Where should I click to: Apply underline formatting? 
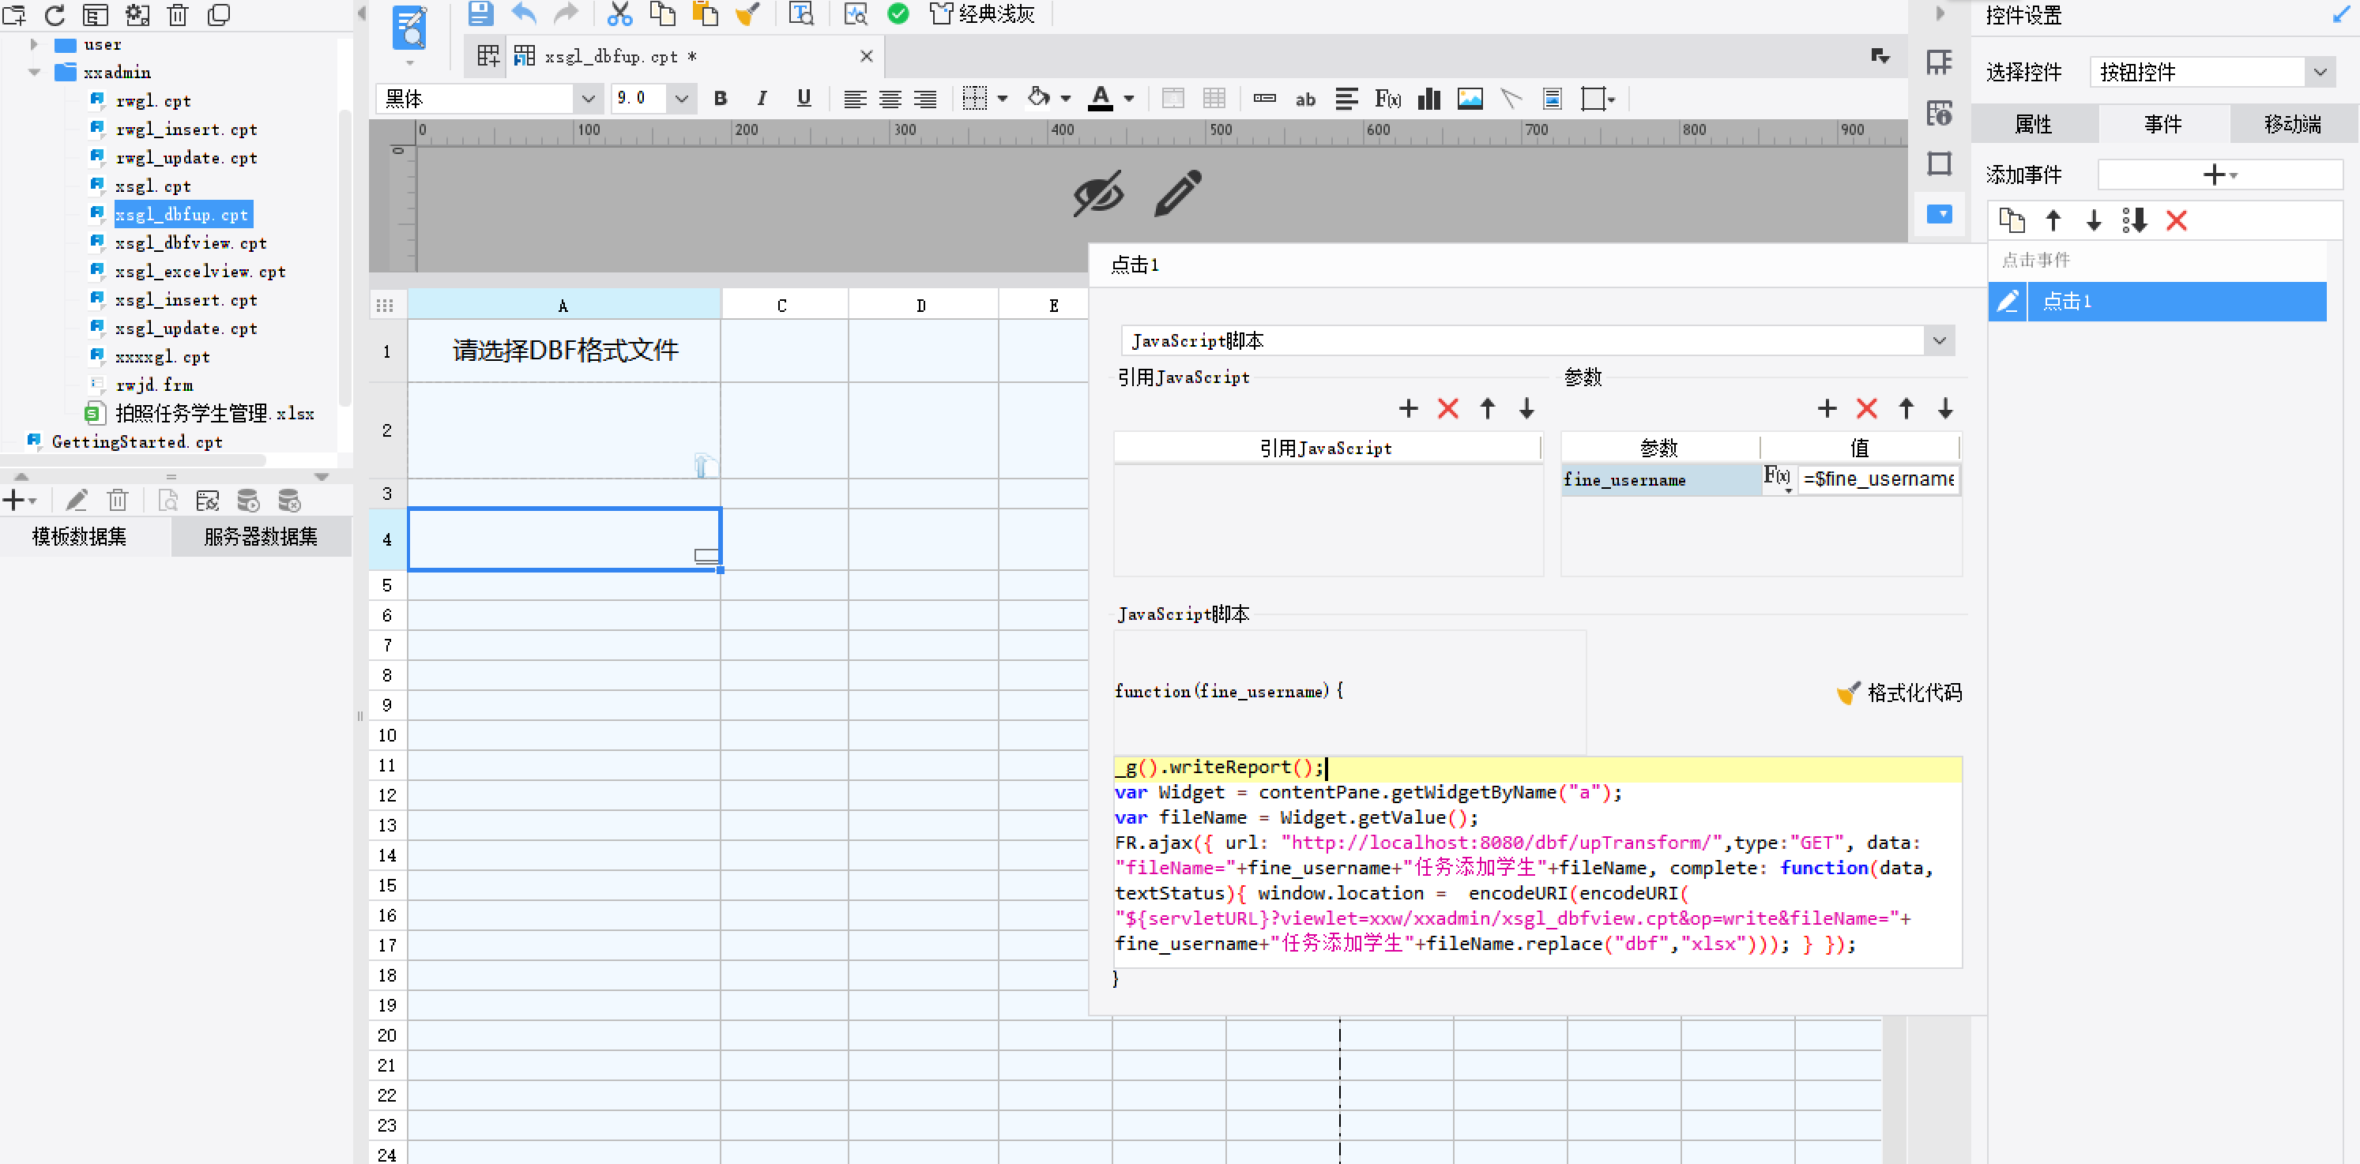[x=804, y=99]
